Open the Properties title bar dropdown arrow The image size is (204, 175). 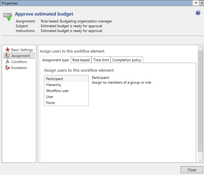196,3
